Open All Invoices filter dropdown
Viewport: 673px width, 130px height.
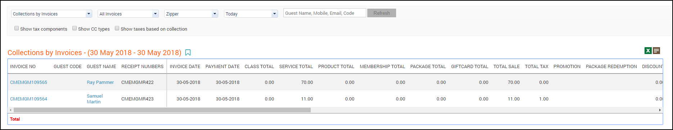[x=128, y=14]
